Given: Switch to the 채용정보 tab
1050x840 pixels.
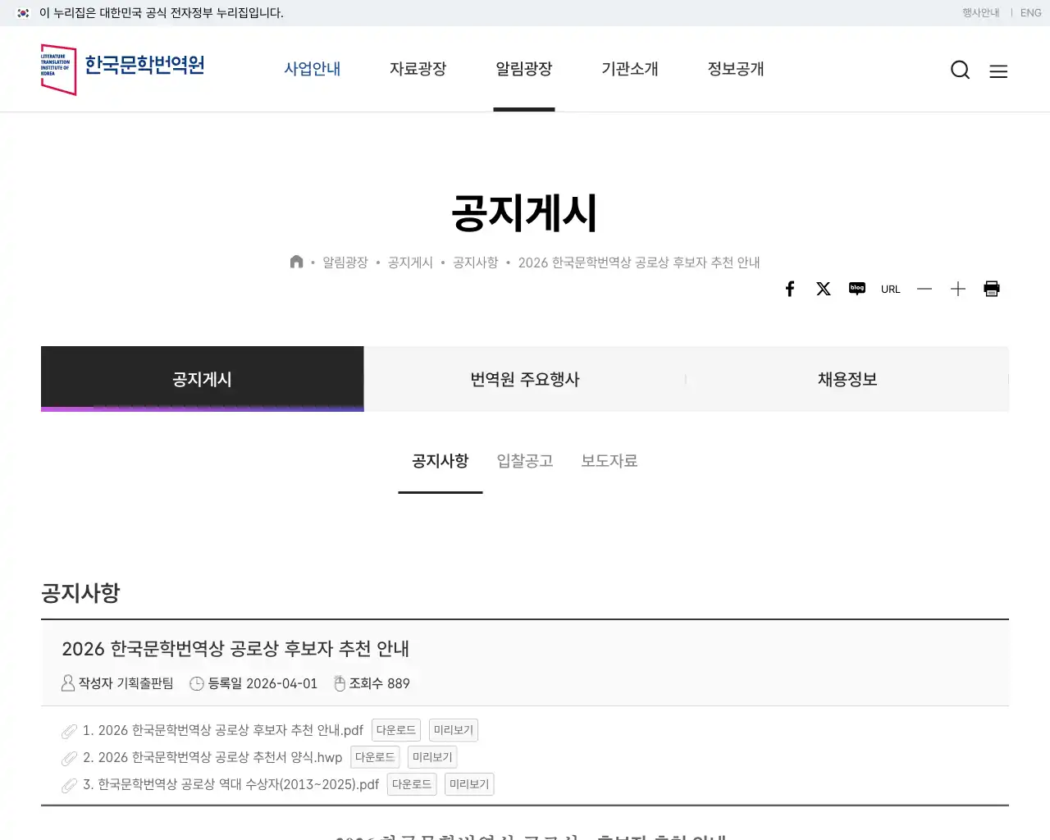Looking at the screenshot, I should coord(847,379).
